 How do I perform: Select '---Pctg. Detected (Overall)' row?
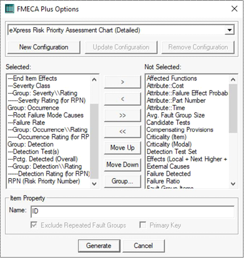[49, 159]
